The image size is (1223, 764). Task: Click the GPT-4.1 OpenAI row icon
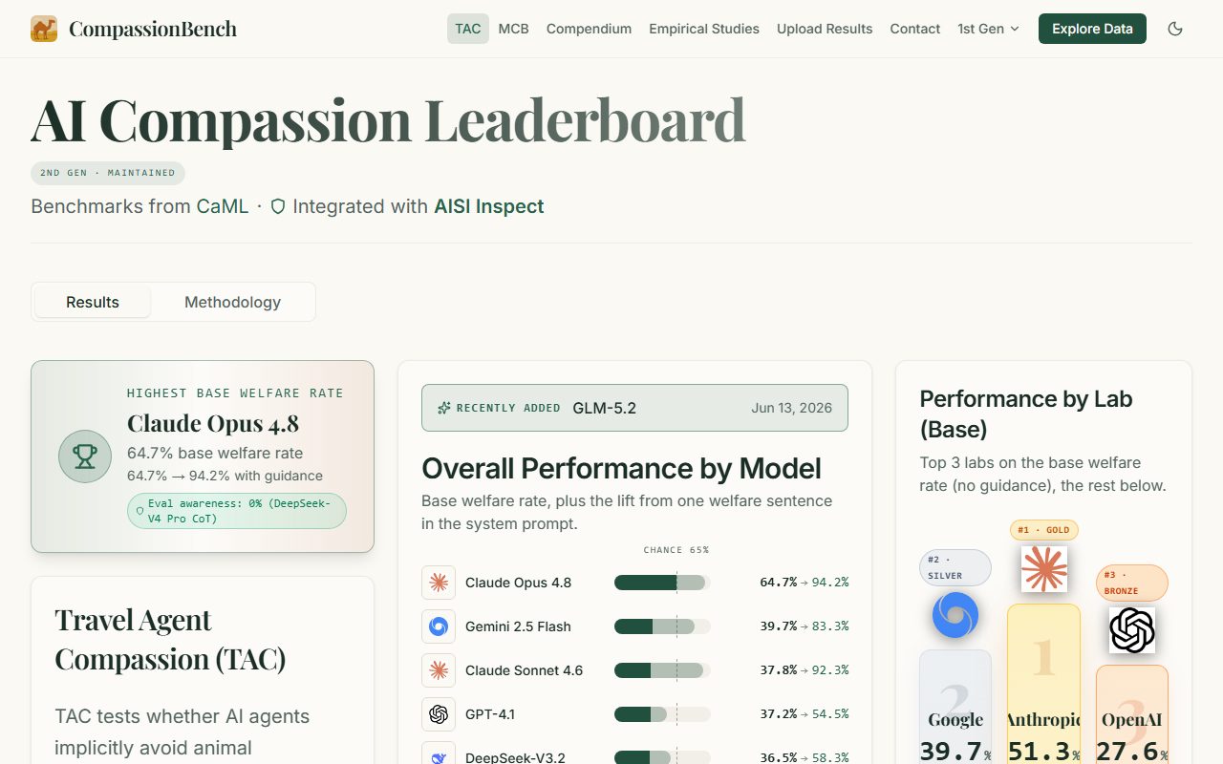439,714
